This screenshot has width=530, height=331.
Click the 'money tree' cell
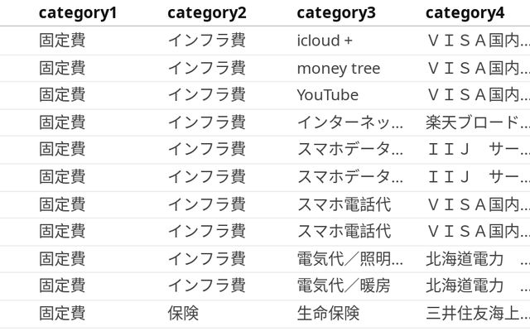(x=339, y=68)
